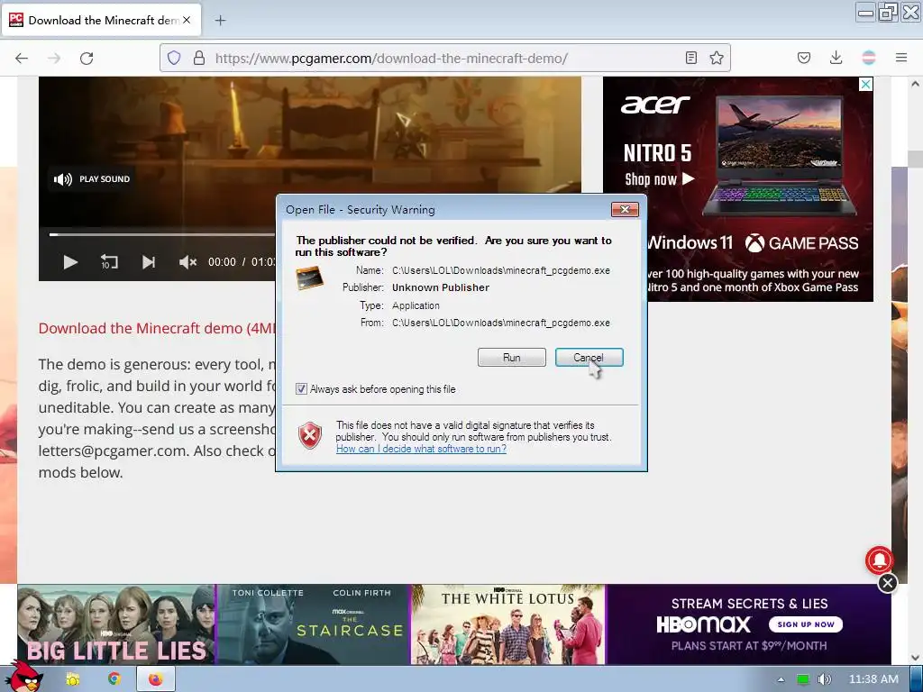This screenshot has width=923, height=692.
Task: Open Google Chrome from the taskbar
Action: pos(114,679)
